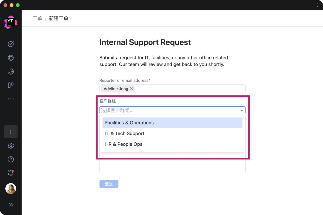The width and height of the screenshot is (323, 215).
Task: Expand the sidebar with double chevron
Action: tap(11, 205)
